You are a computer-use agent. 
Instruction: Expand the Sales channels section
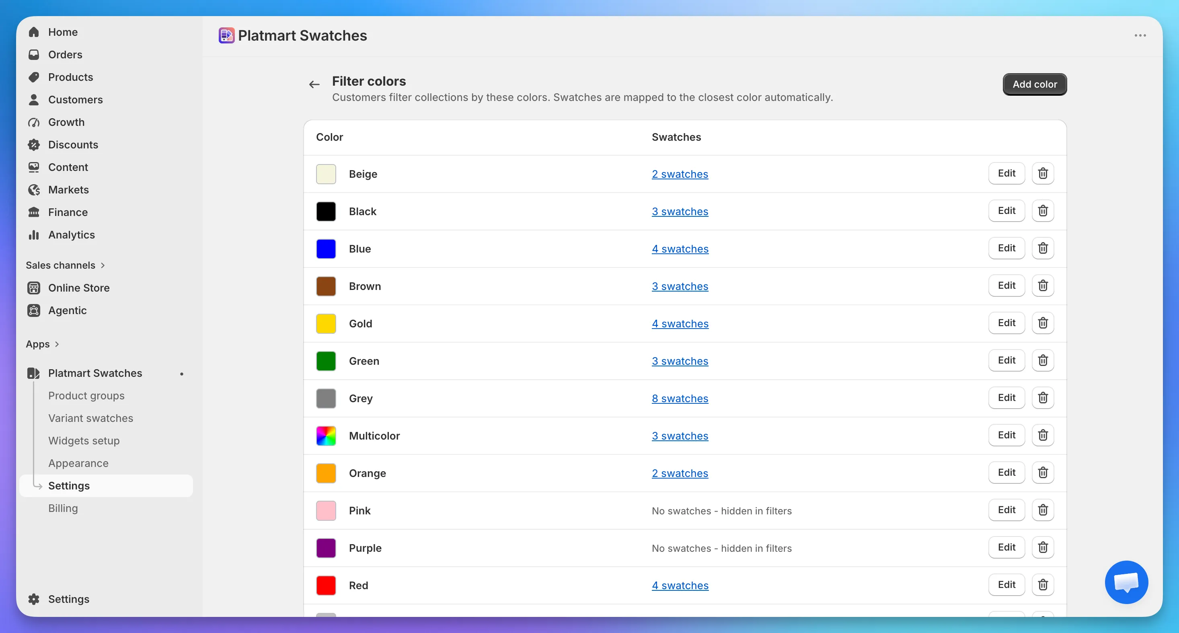click(x=66, y=265)
